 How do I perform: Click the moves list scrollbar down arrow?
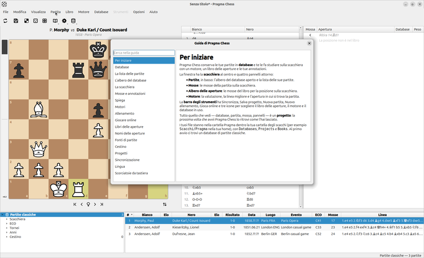[300, 207]
